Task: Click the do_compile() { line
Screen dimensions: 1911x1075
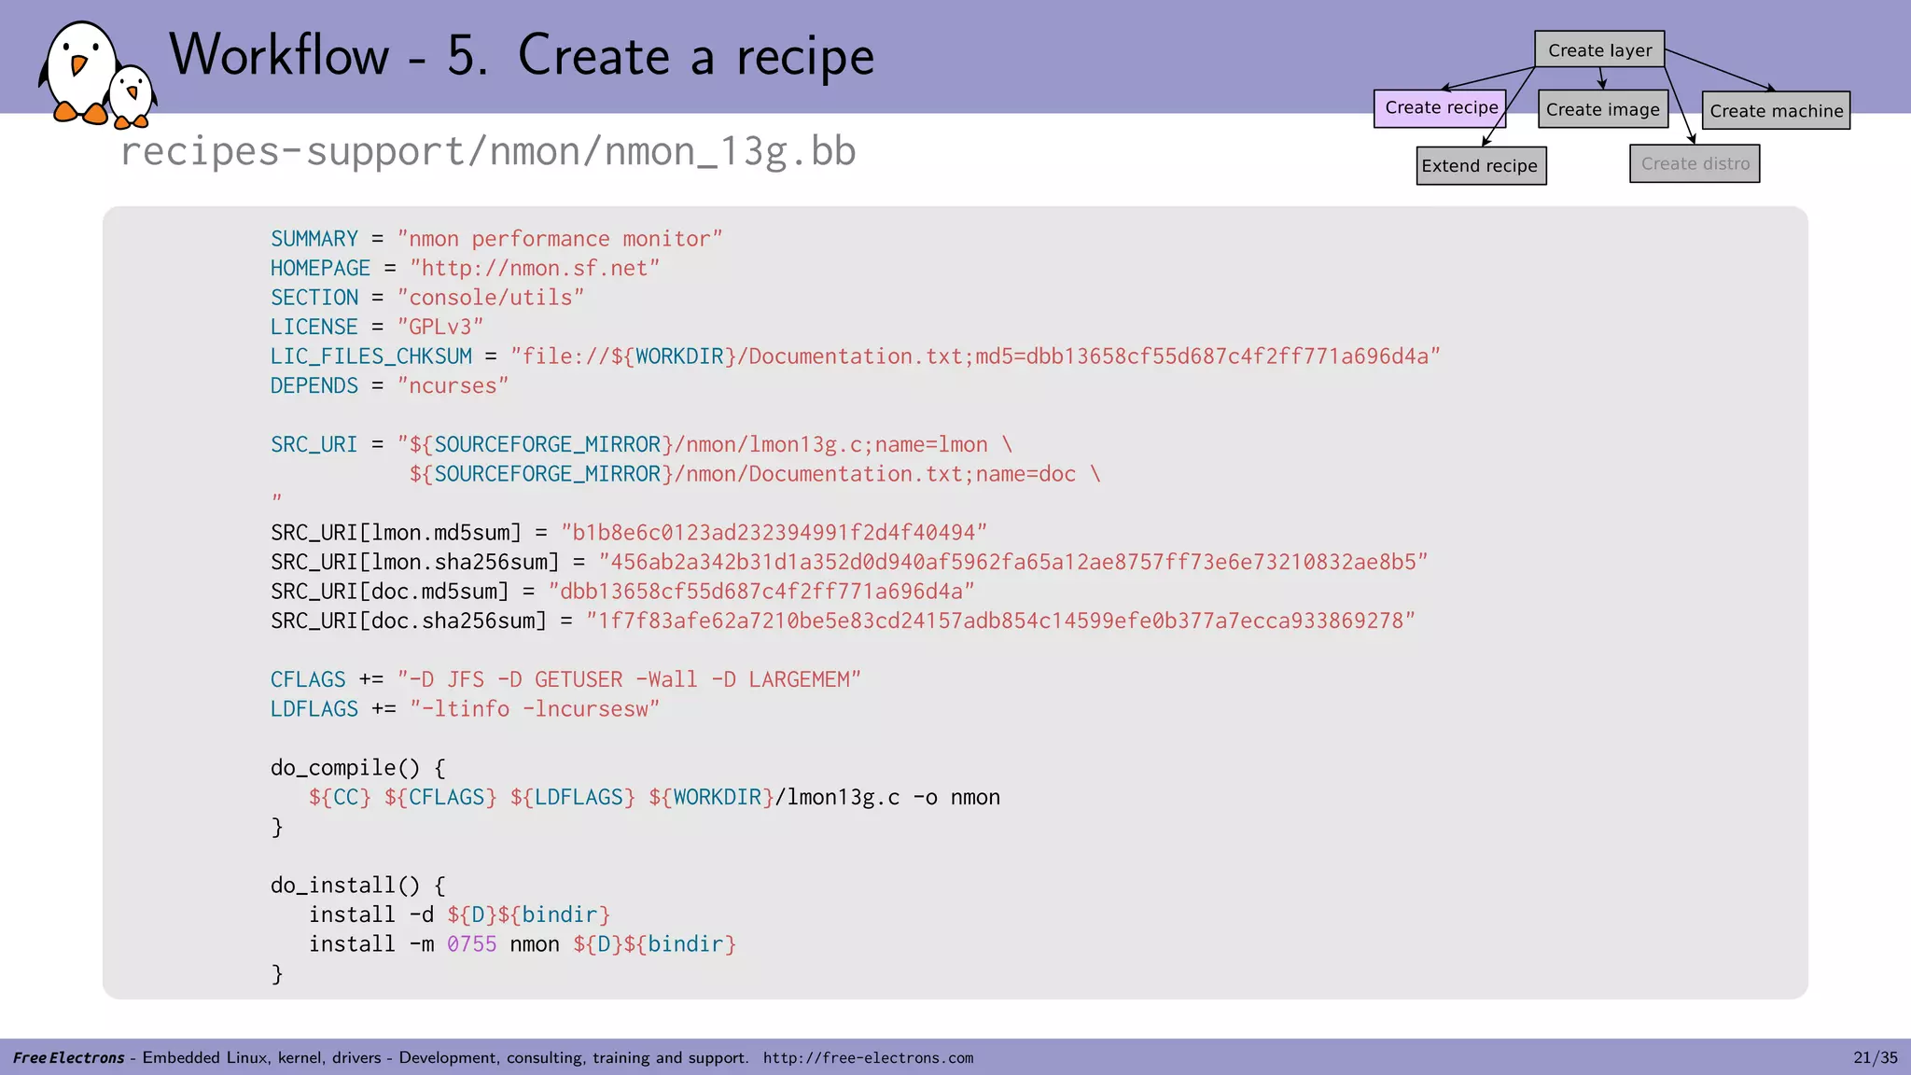Action: click(x=358, y=768)
